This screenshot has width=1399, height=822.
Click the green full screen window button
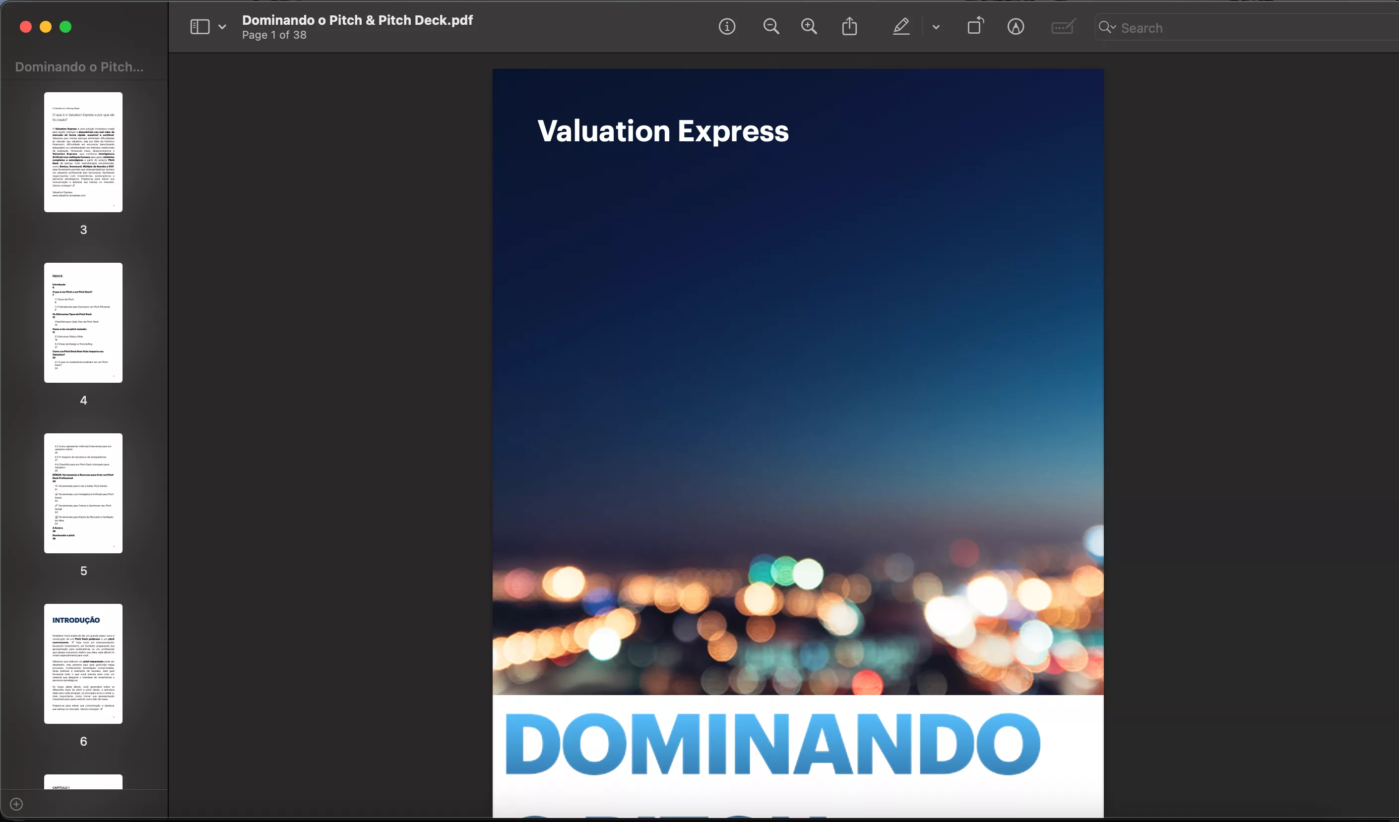[x=65, y=27]
